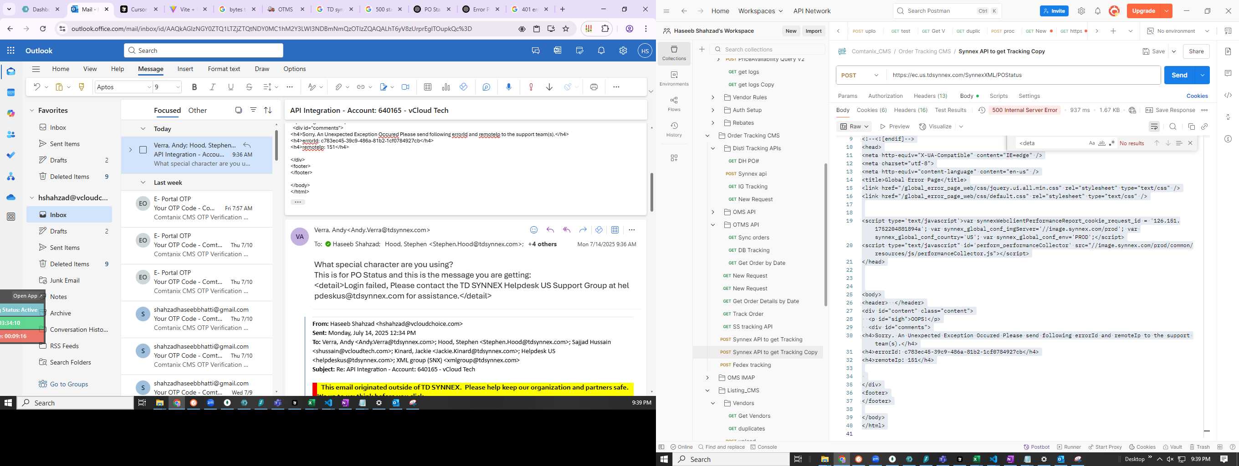This screenshot has height=466, width=1239.
Task: Mark message as low importance
Action: [x=549, y=87]
